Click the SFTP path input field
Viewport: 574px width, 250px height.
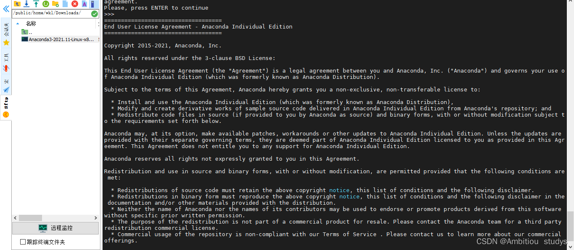tap(51, 13)
